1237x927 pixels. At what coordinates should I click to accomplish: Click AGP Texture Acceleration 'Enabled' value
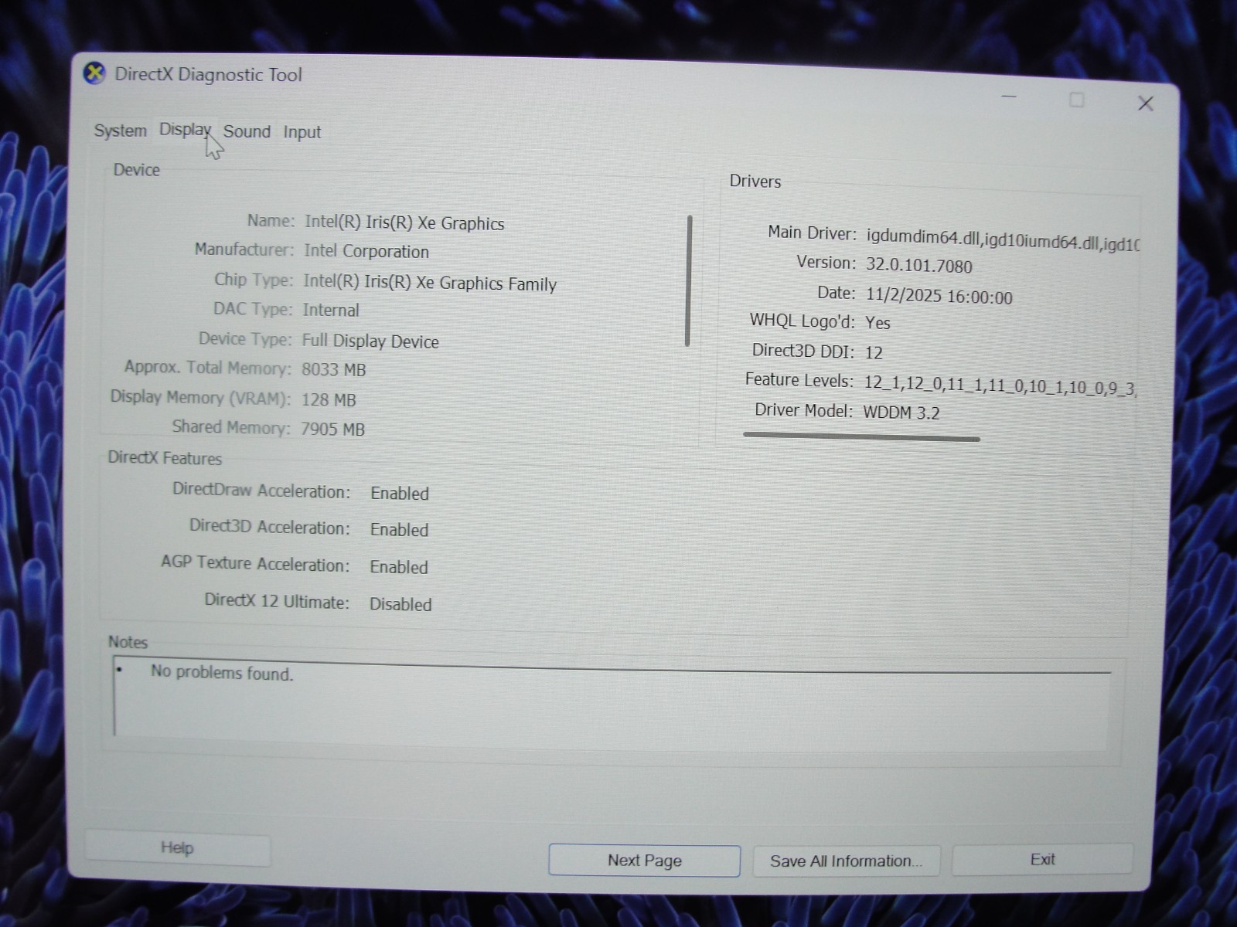(399, 567)
